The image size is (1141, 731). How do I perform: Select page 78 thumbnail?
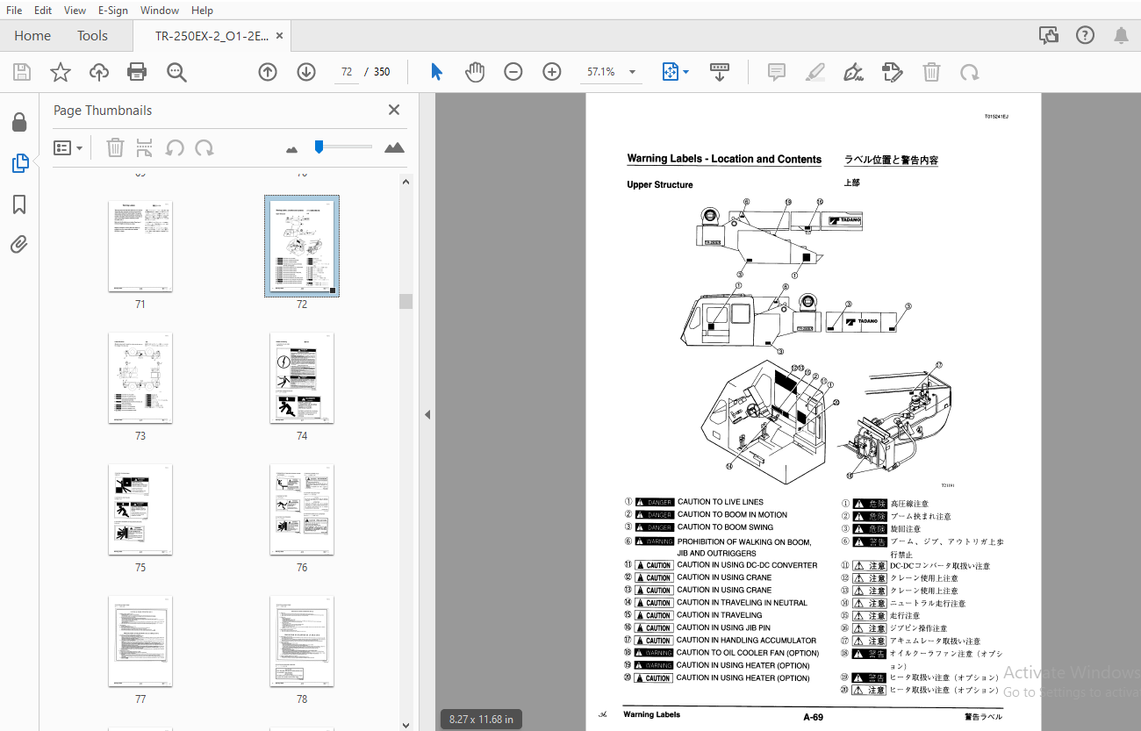[302, 641]
